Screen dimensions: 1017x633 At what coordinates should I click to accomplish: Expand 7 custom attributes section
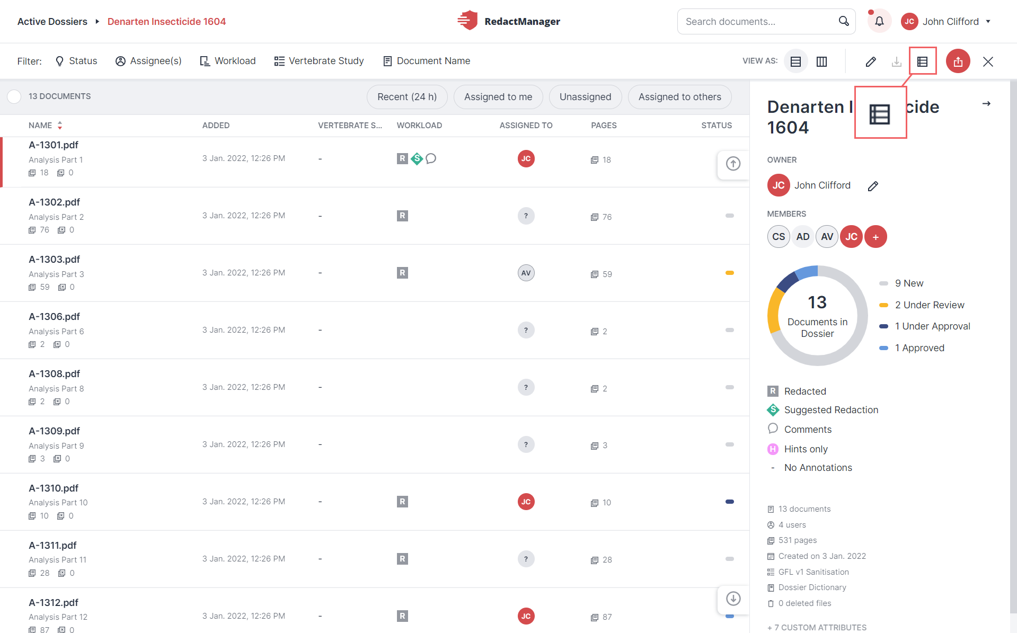tap(817, 627)
